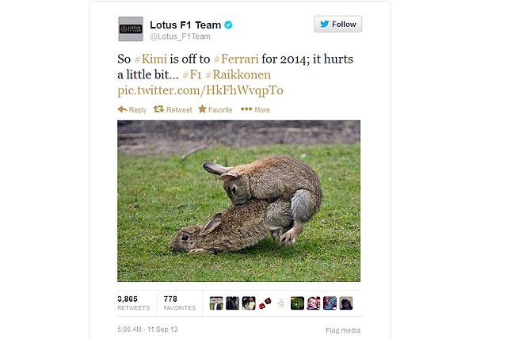Open the rabbits photo attachment
The height and width of the screenshot is (339, 507).
(x=238, y=201)
